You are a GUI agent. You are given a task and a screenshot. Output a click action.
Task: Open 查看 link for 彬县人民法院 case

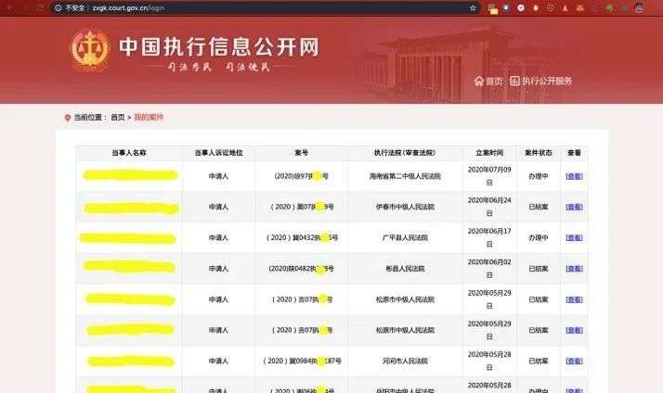574,269
